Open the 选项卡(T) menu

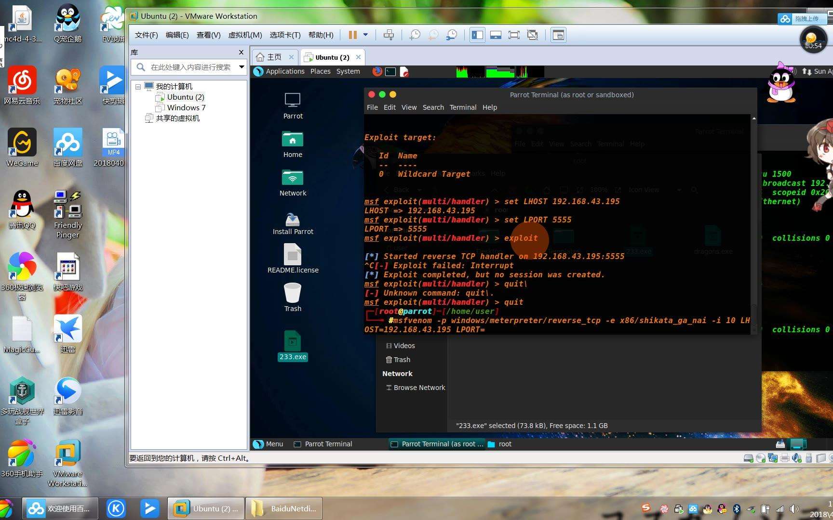click(285, 35)
